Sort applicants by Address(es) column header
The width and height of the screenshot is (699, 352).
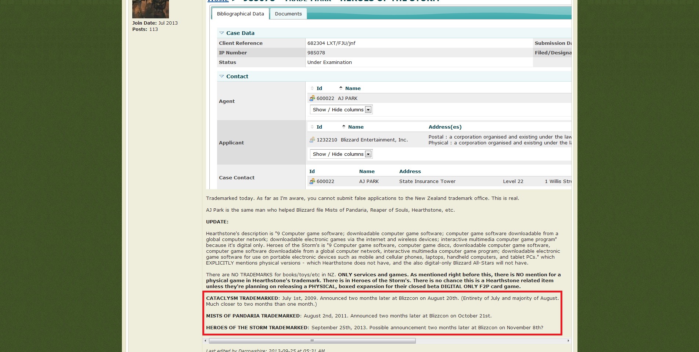(445, 127)
